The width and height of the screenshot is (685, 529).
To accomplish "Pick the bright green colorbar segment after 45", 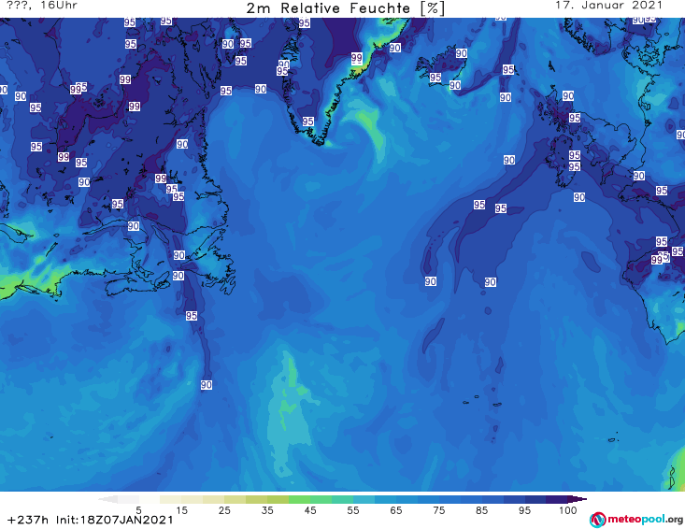I will [x=321, y=499].
